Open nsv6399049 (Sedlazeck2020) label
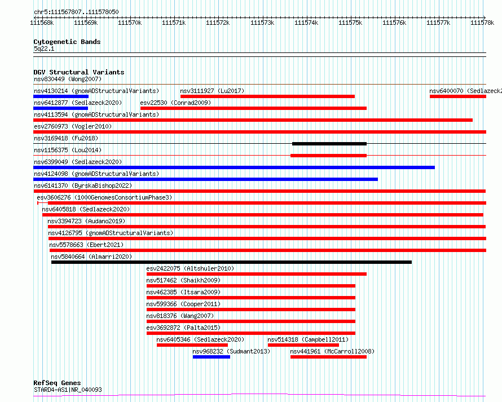Image resolution: width=502 pixels, height=402 pixels. pos(78,162)
